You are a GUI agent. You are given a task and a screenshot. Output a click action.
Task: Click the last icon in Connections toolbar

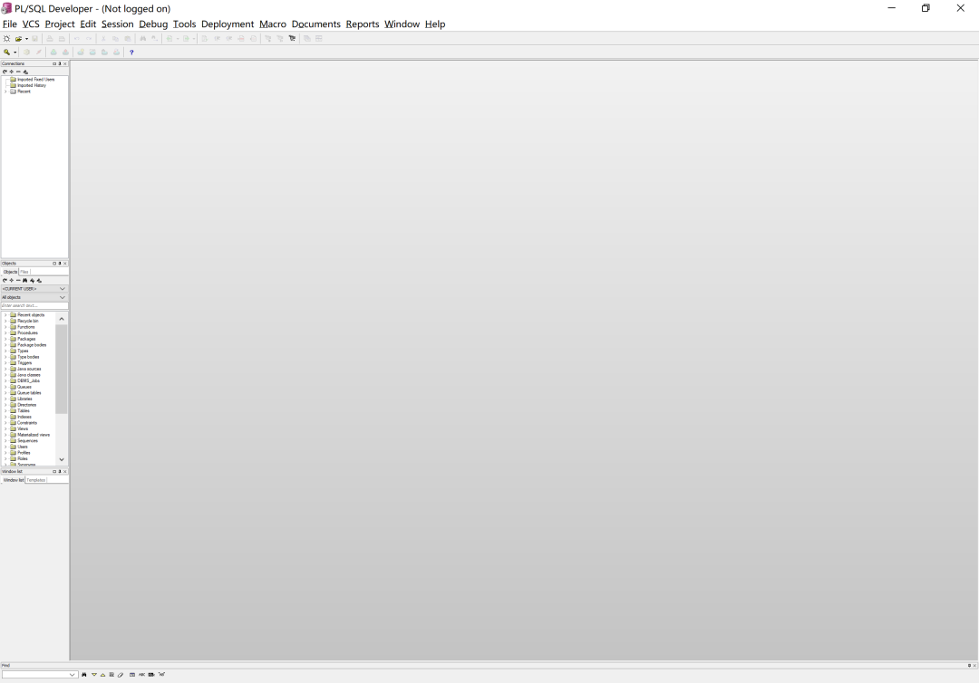25,72
